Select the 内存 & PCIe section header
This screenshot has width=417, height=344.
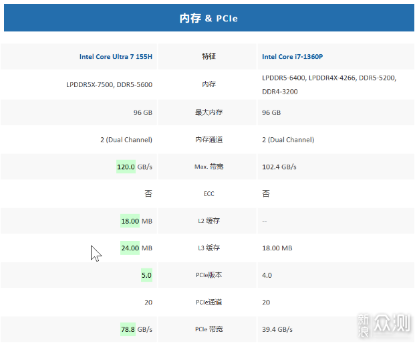tap(208, 18)
